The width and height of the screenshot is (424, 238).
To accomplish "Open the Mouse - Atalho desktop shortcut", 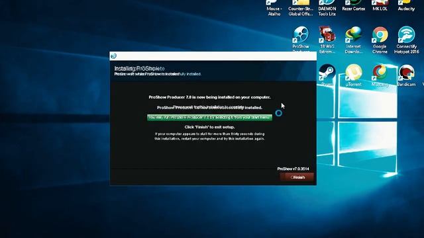I will coord(274,7).
